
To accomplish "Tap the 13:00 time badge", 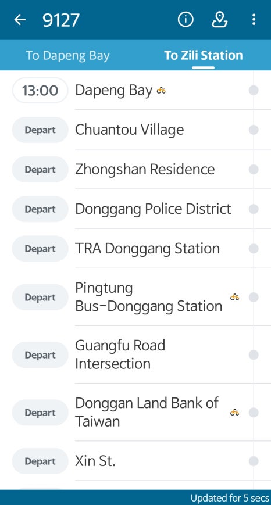I will (x=40, y=91).
